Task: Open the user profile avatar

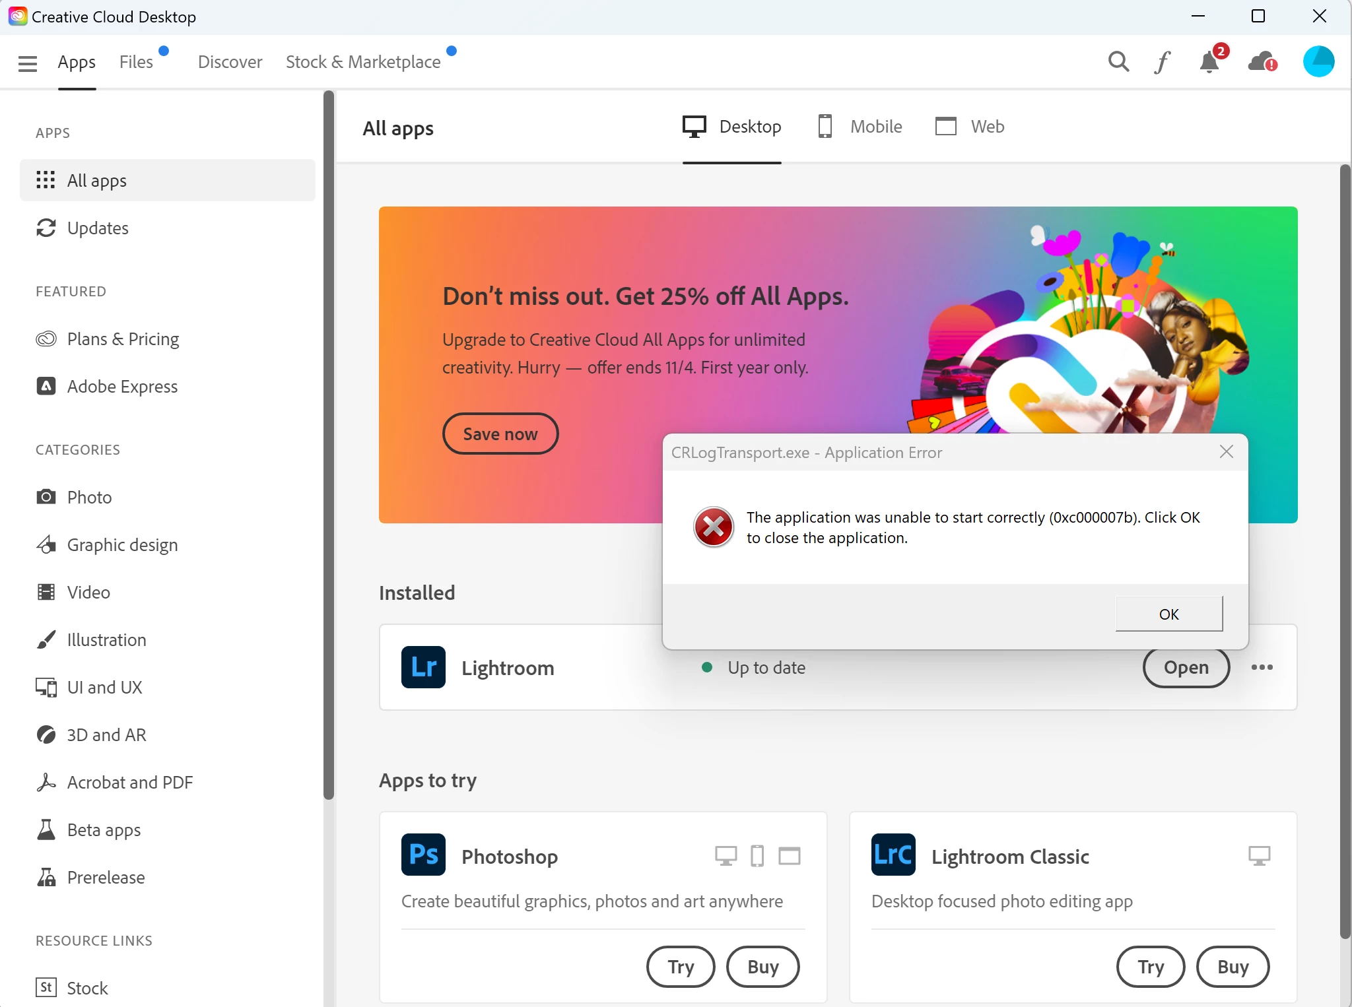Action: click(1318, 61)
